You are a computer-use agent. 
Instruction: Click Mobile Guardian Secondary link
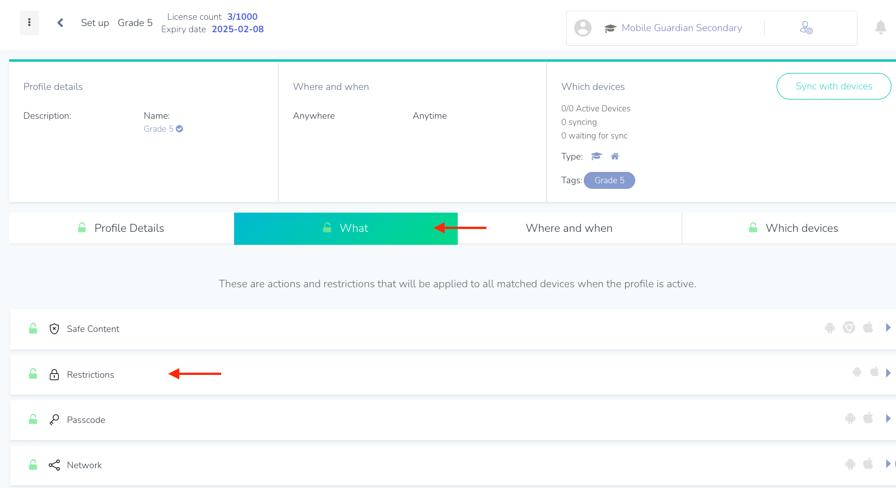pos(682,28)
